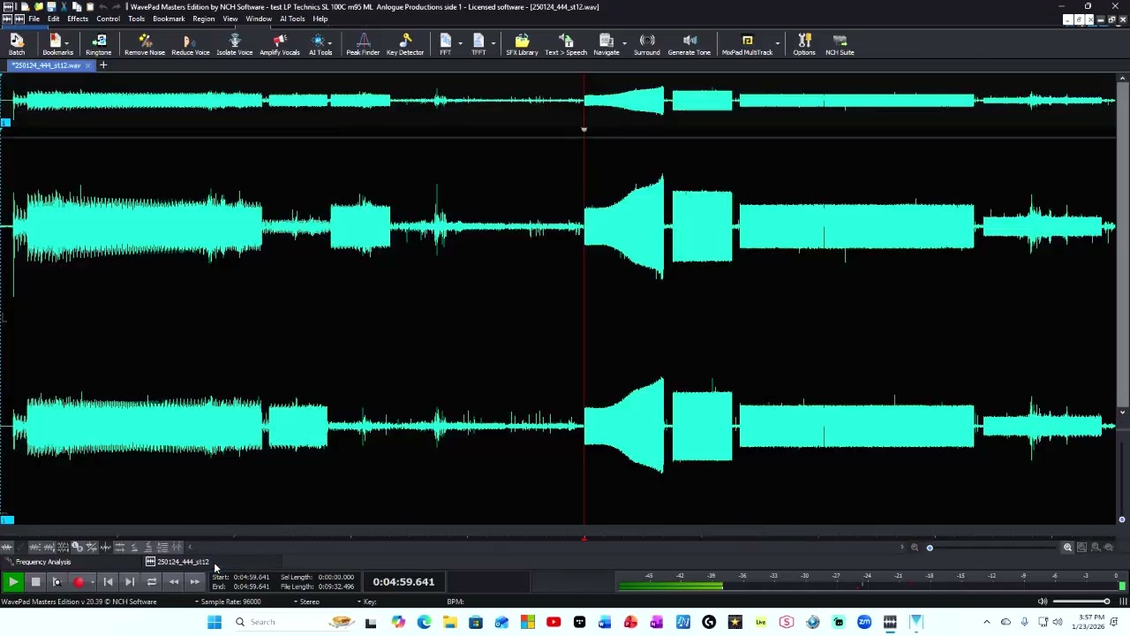Image resolution: width=1130 pixels, height=636 pixels.
Task: Open the scrub playback tool
Action: [56, 582]
